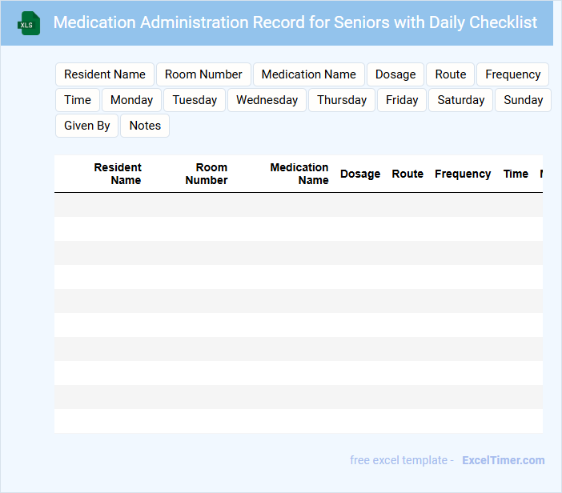562x493 pixels.
Task: Click the Notes tag
Action: pyautogui.click(x=145, y=126)
